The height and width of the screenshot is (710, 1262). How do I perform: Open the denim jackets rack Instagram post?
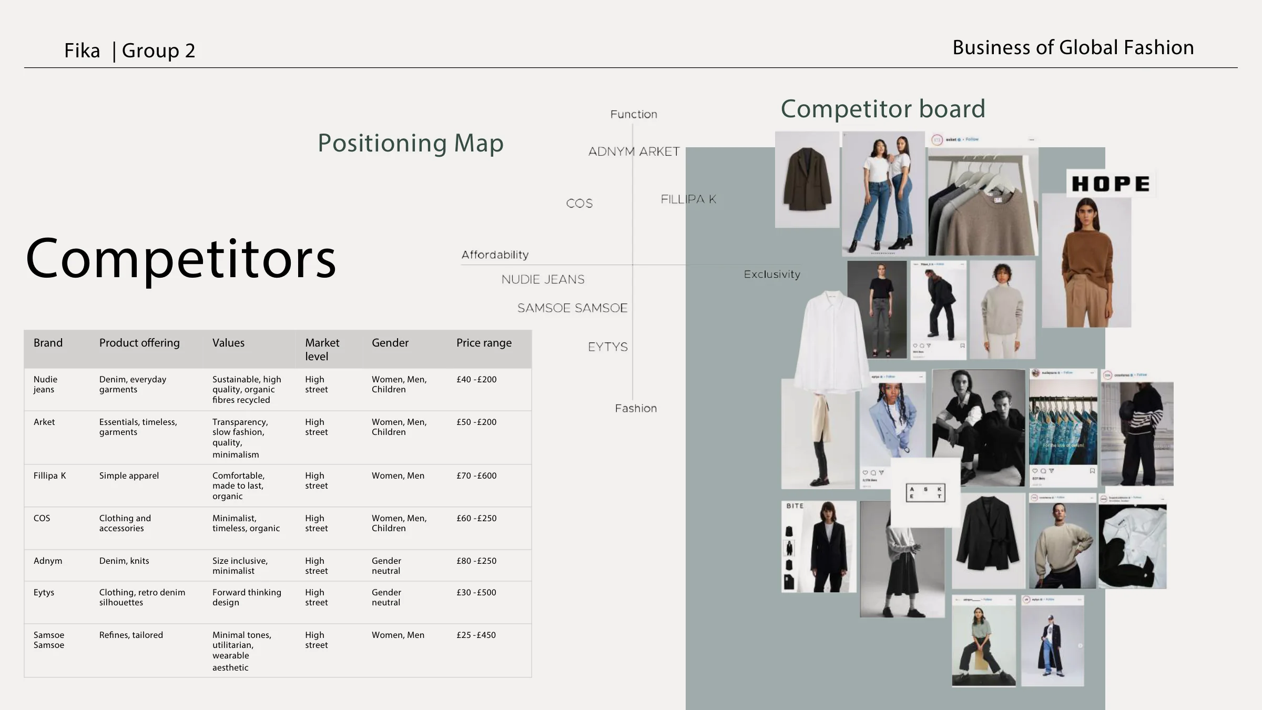pyautogui.click(x=1063, y=427)
